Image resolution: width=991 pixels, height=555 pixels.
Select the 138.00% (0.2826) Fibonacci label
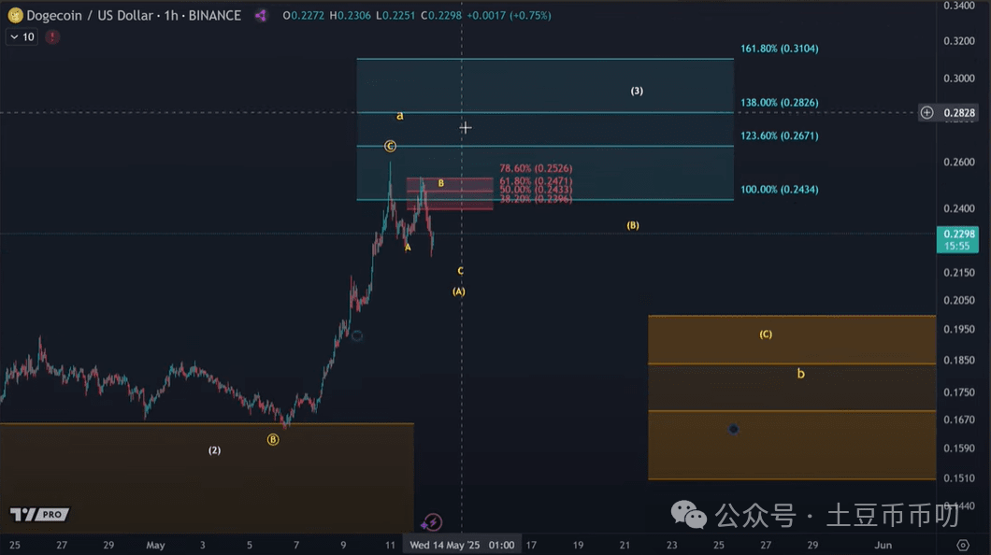click(x=780, y=102)
